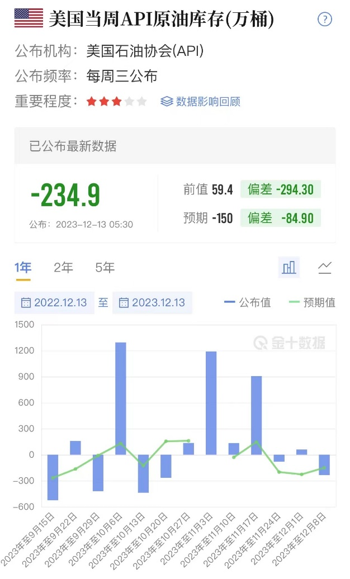350x579 pixels.
Task: Select the bar for 2023年至10月20日
Action: (166, 466)
